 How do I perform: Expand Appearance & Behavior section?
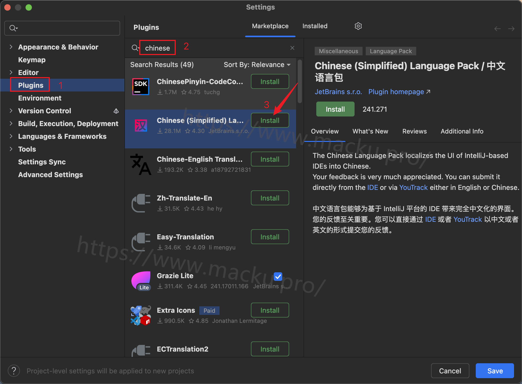pos(11,47)
